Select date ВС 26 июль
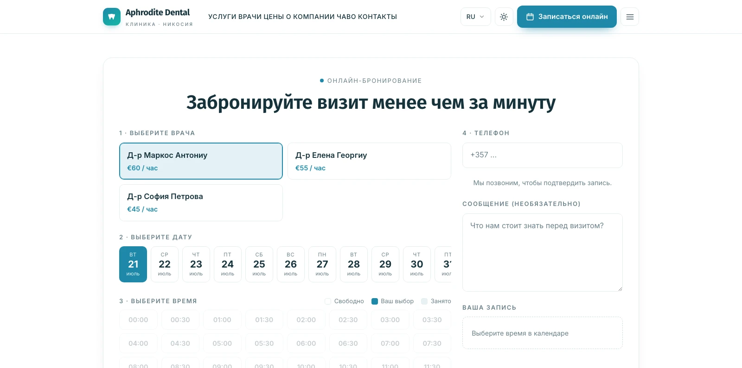Image resolution: width=742 pixels, height=368 pixels. 291,264
